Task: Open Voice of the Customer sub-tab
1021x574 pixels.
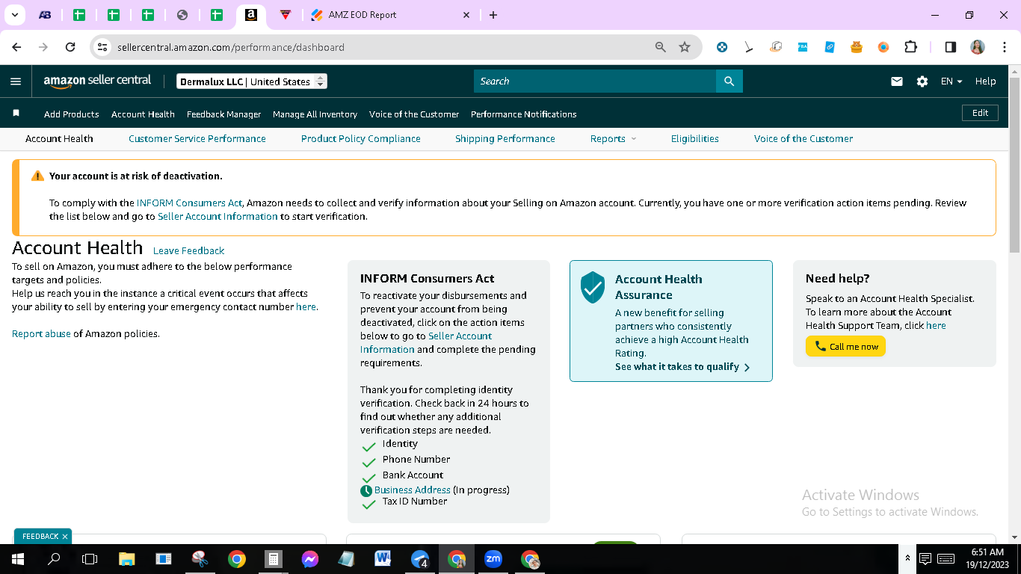Action: coord(803,139)
